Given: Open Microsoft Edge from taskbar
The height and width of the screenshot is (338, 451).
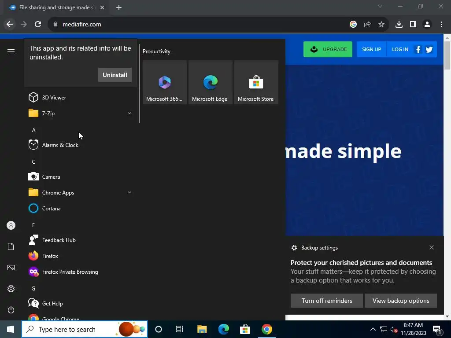Looking at the screenshot, I should pos(223,329).
